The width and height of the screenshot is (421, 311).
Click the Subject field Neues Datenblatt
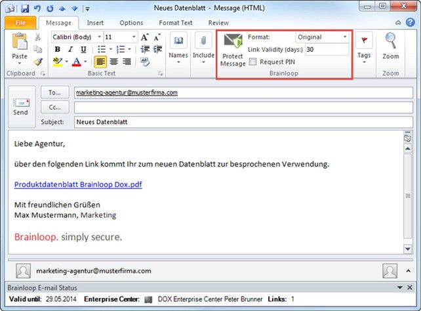click(x=243, y=122)
